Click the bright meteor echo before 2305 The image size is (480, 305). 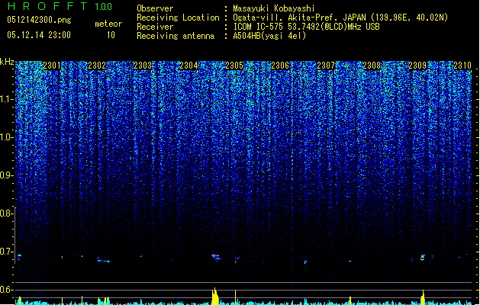click(x=216, y=257)
